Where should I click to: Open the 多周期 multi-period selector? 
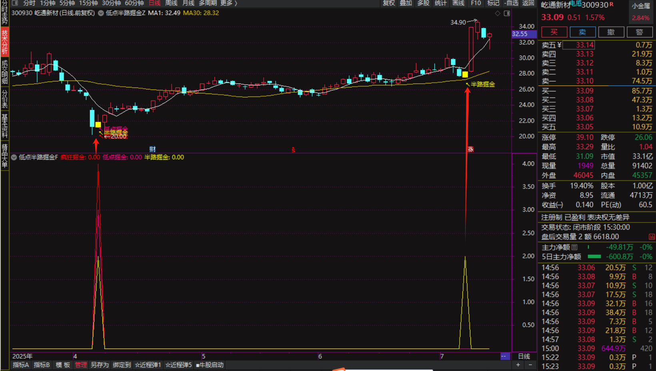tap(207, 3)
